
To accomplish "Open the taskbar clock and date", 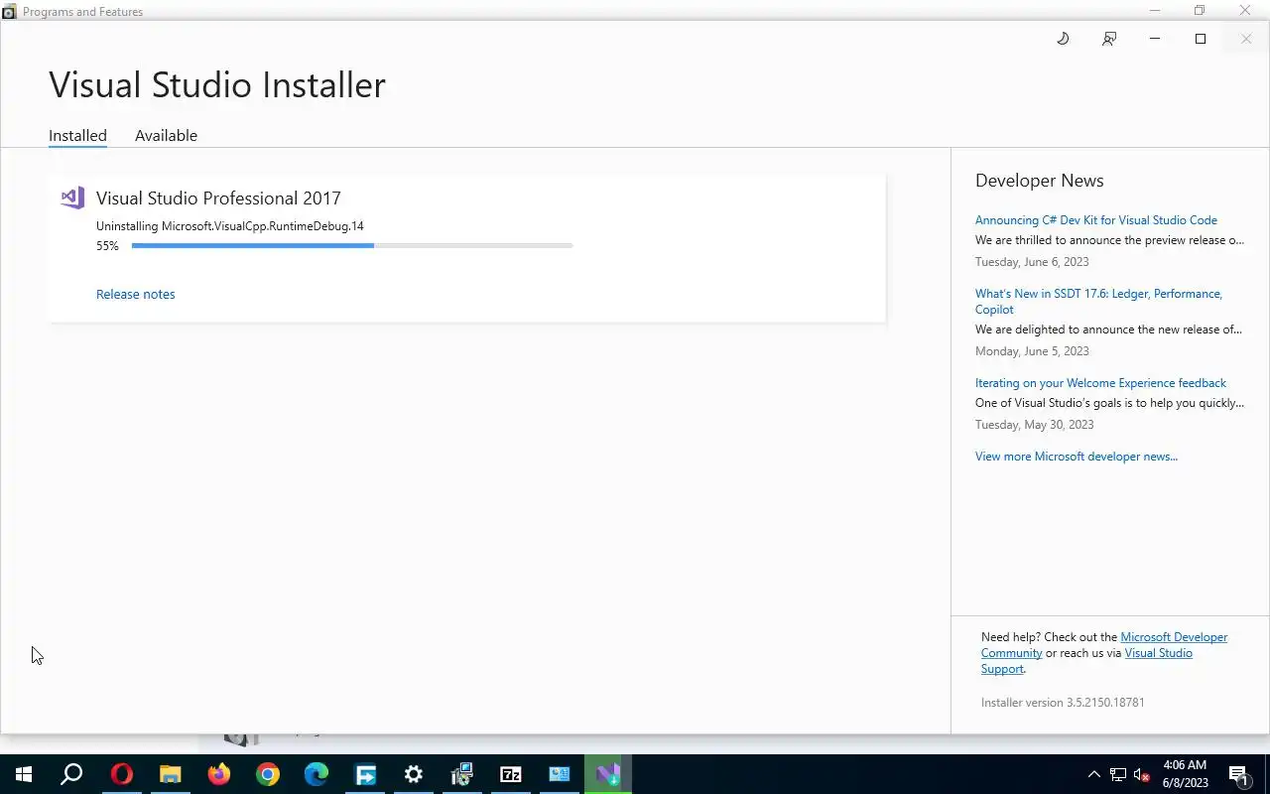I will point(1186,774).
